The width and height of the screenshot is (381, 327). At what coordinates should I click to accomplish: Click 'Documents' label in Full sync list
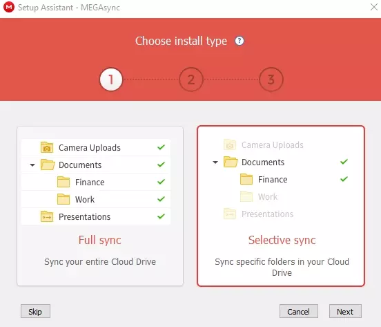[x=80, y=165]
